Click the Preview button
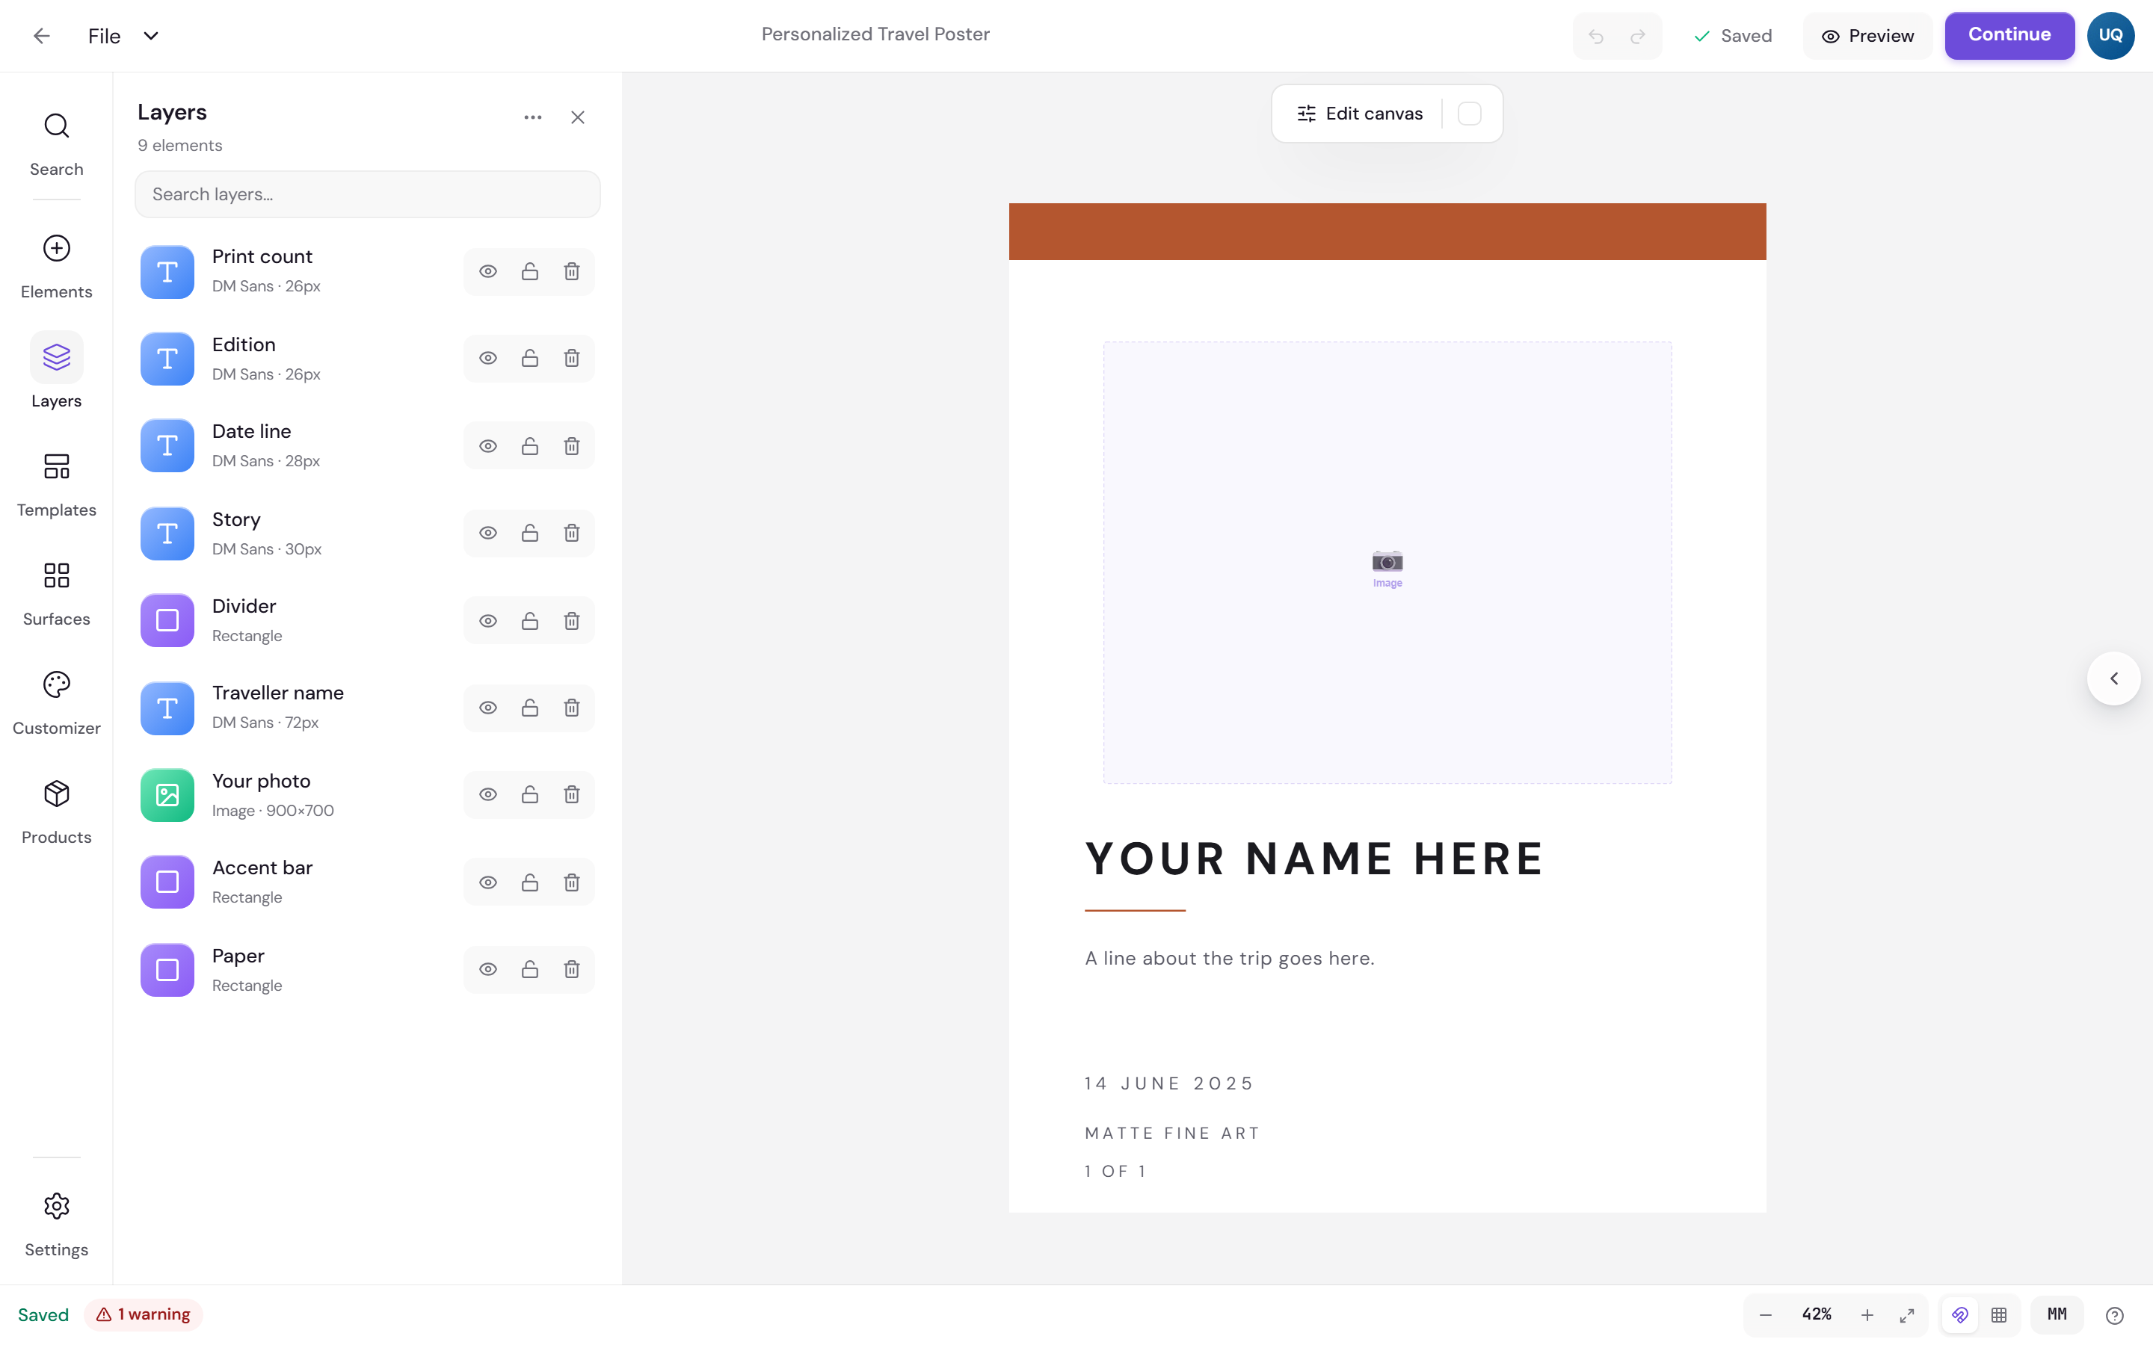This screenshot has height=1345, width=2153. coord(1867,37)
